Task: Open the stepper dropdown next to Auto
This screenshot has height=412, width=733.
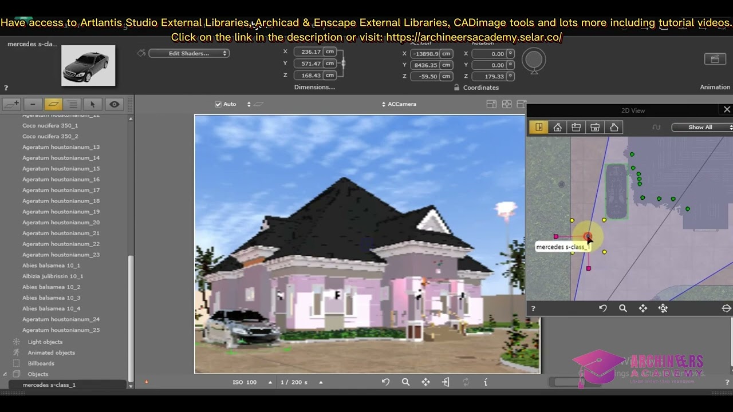Action: pyautogui.click(x=249, y=104)
